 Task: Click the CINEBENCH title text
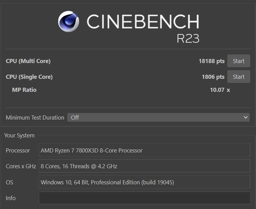[x=143, y=22]
